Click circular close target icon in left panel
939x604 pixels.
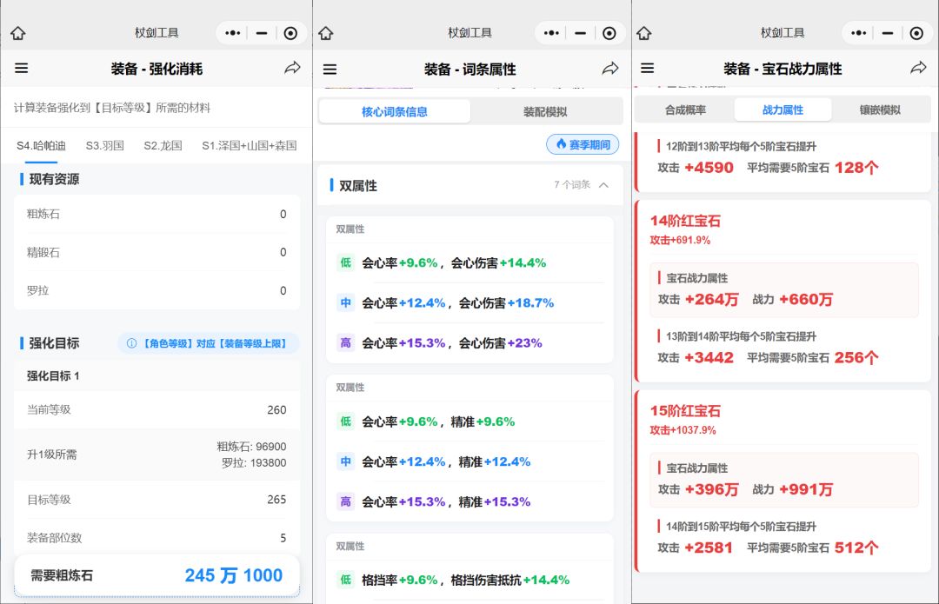[290, 34]
